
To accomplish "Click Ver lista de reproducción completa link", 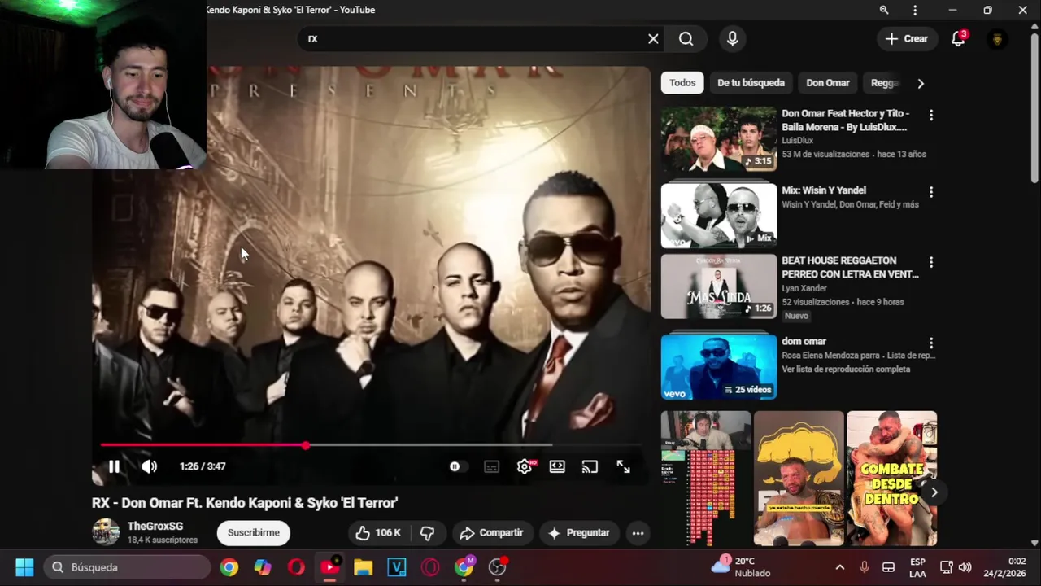I will pyautogui.click(x=846, y=369).
